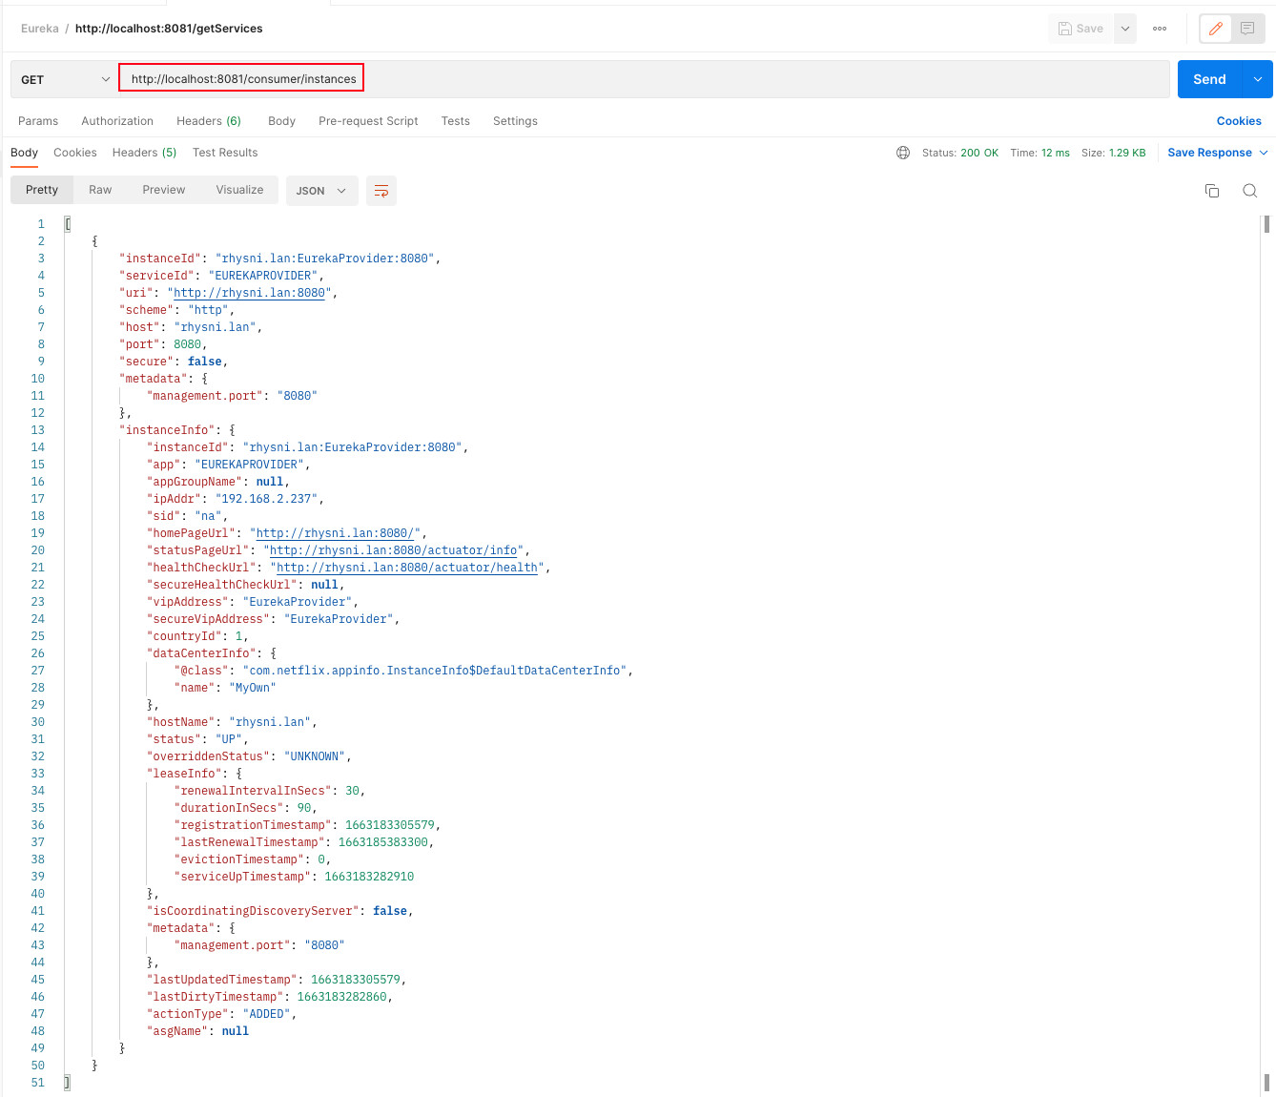Switch to the Authorization tab
1276x1097 pixels.
(117, 121)
